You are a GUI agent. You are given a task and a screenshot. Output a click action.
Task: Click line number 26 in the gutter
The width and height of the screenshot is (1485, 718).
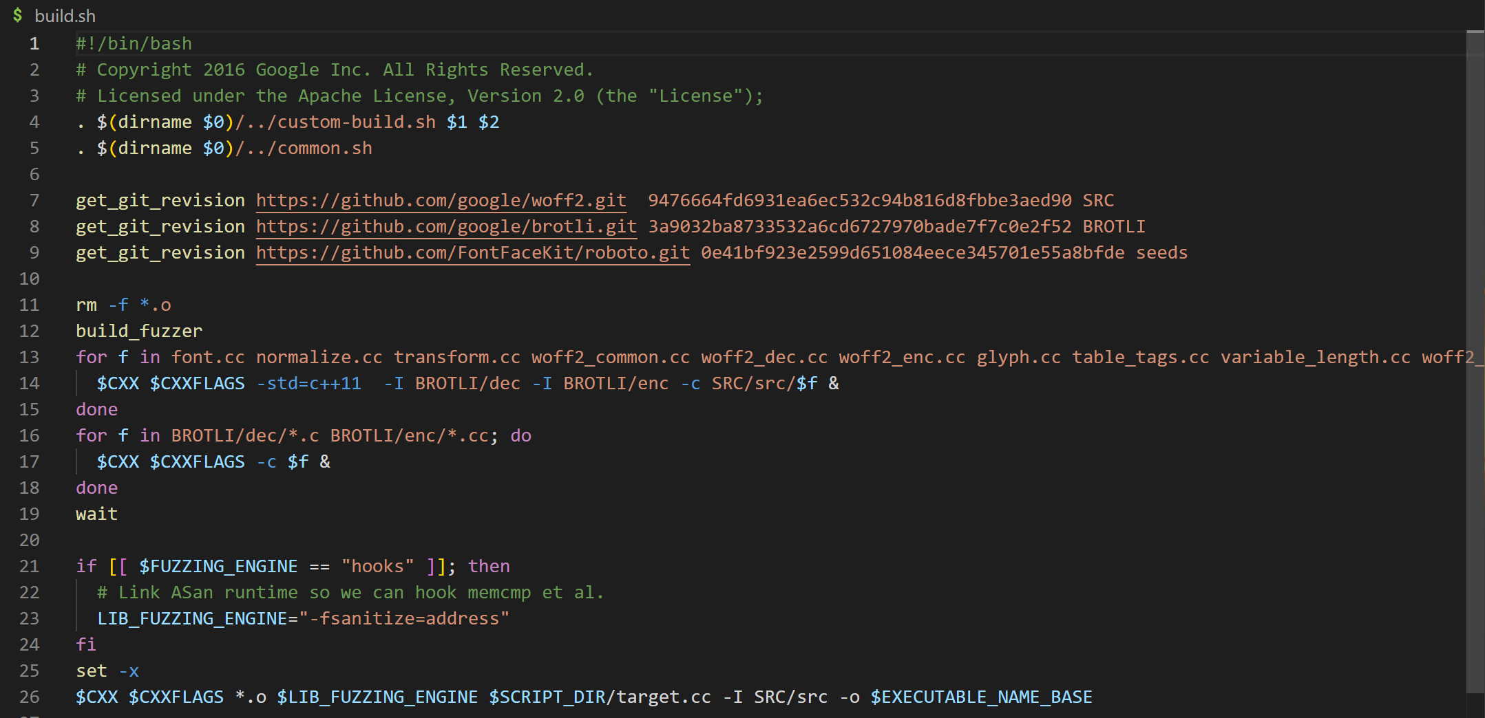pyautogui.click(x=30, y=697)
